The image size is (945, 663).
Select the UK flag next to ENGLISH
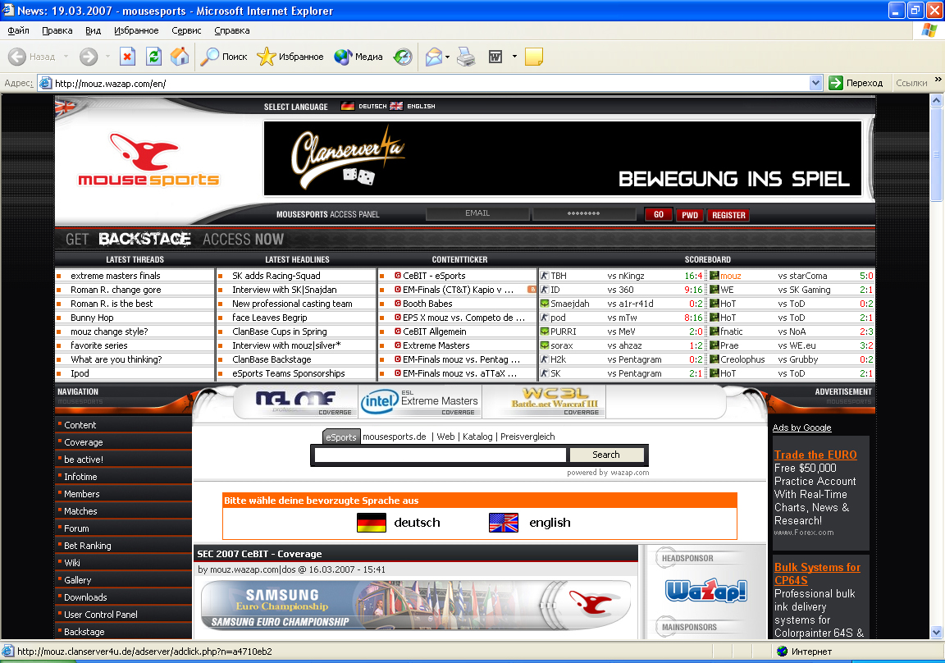click(396, 106)
